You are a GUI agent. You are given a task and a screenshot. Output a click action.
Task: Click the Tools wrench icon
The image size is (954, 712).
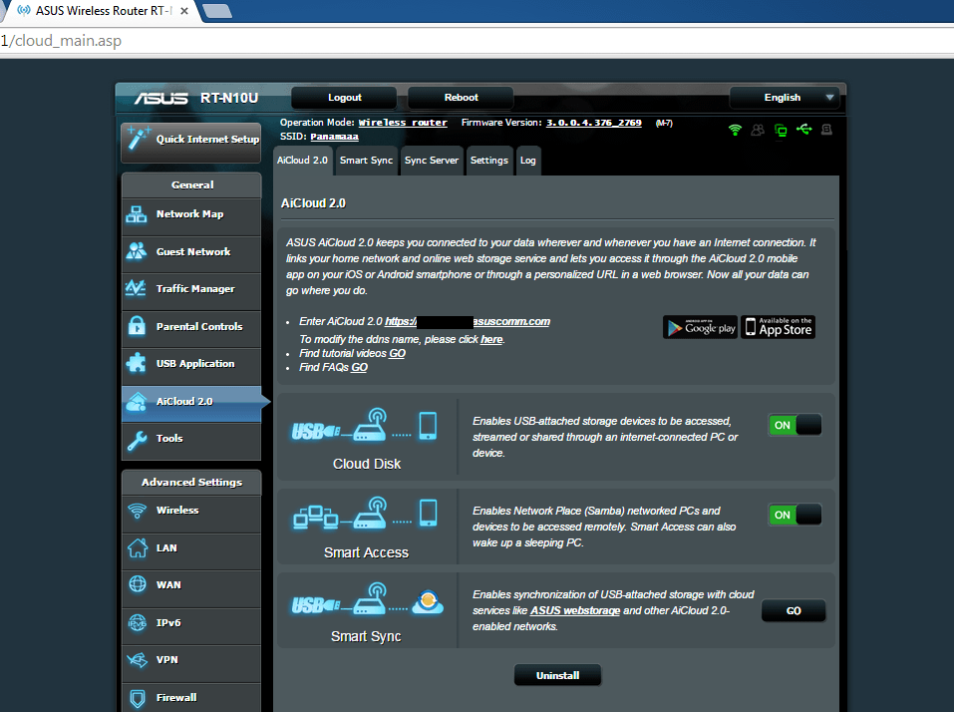tap(137, 439)
